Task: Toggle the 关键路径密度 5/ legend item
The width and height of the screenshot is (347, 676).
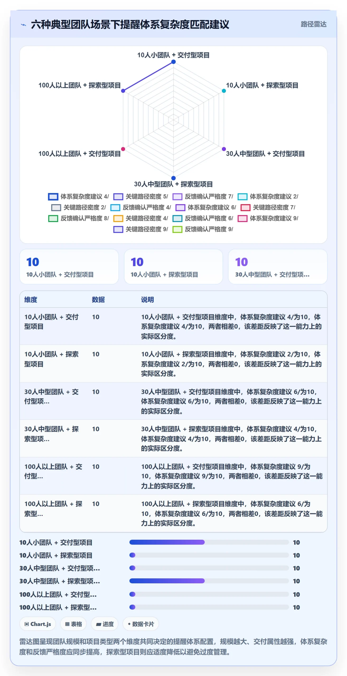Action: point(141,196)
